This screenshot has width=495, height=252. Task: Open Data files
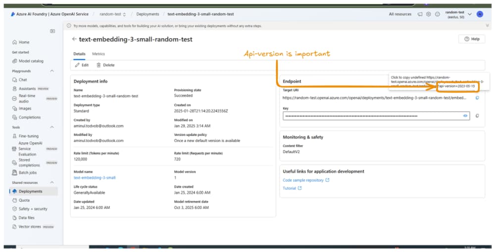point(23,218)
